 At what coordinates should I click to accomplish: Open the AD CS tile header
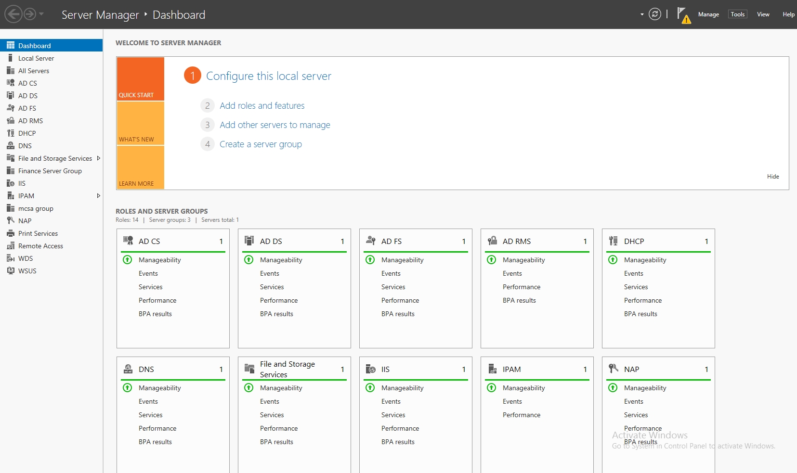[x=173, y=241]
